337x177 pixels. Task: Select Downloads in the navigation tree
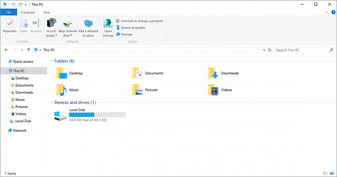click(22, 92)
